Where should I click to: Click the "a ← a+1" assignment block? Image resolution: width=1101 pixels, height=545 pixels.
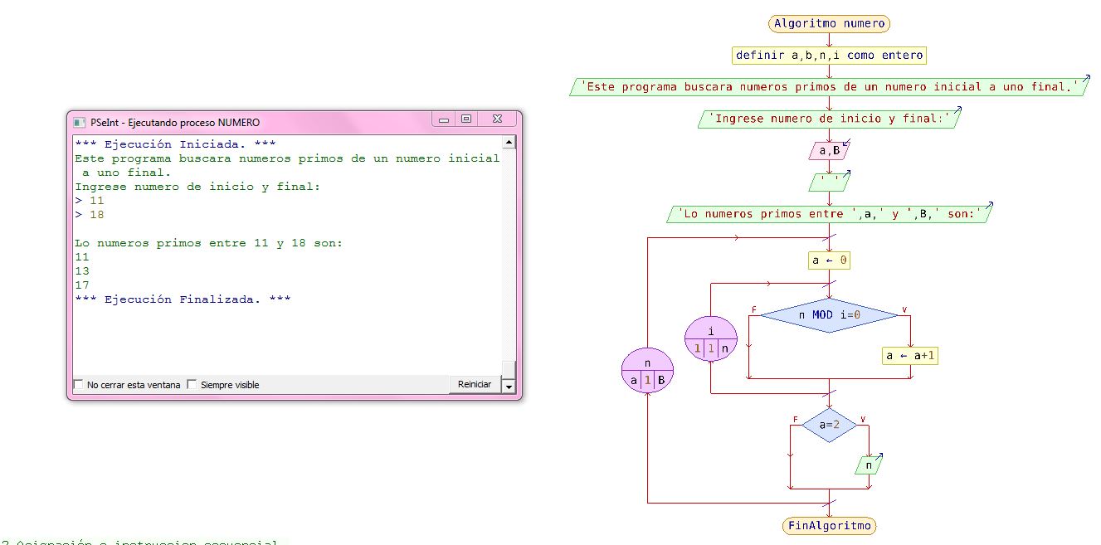(x=909, y=355)
